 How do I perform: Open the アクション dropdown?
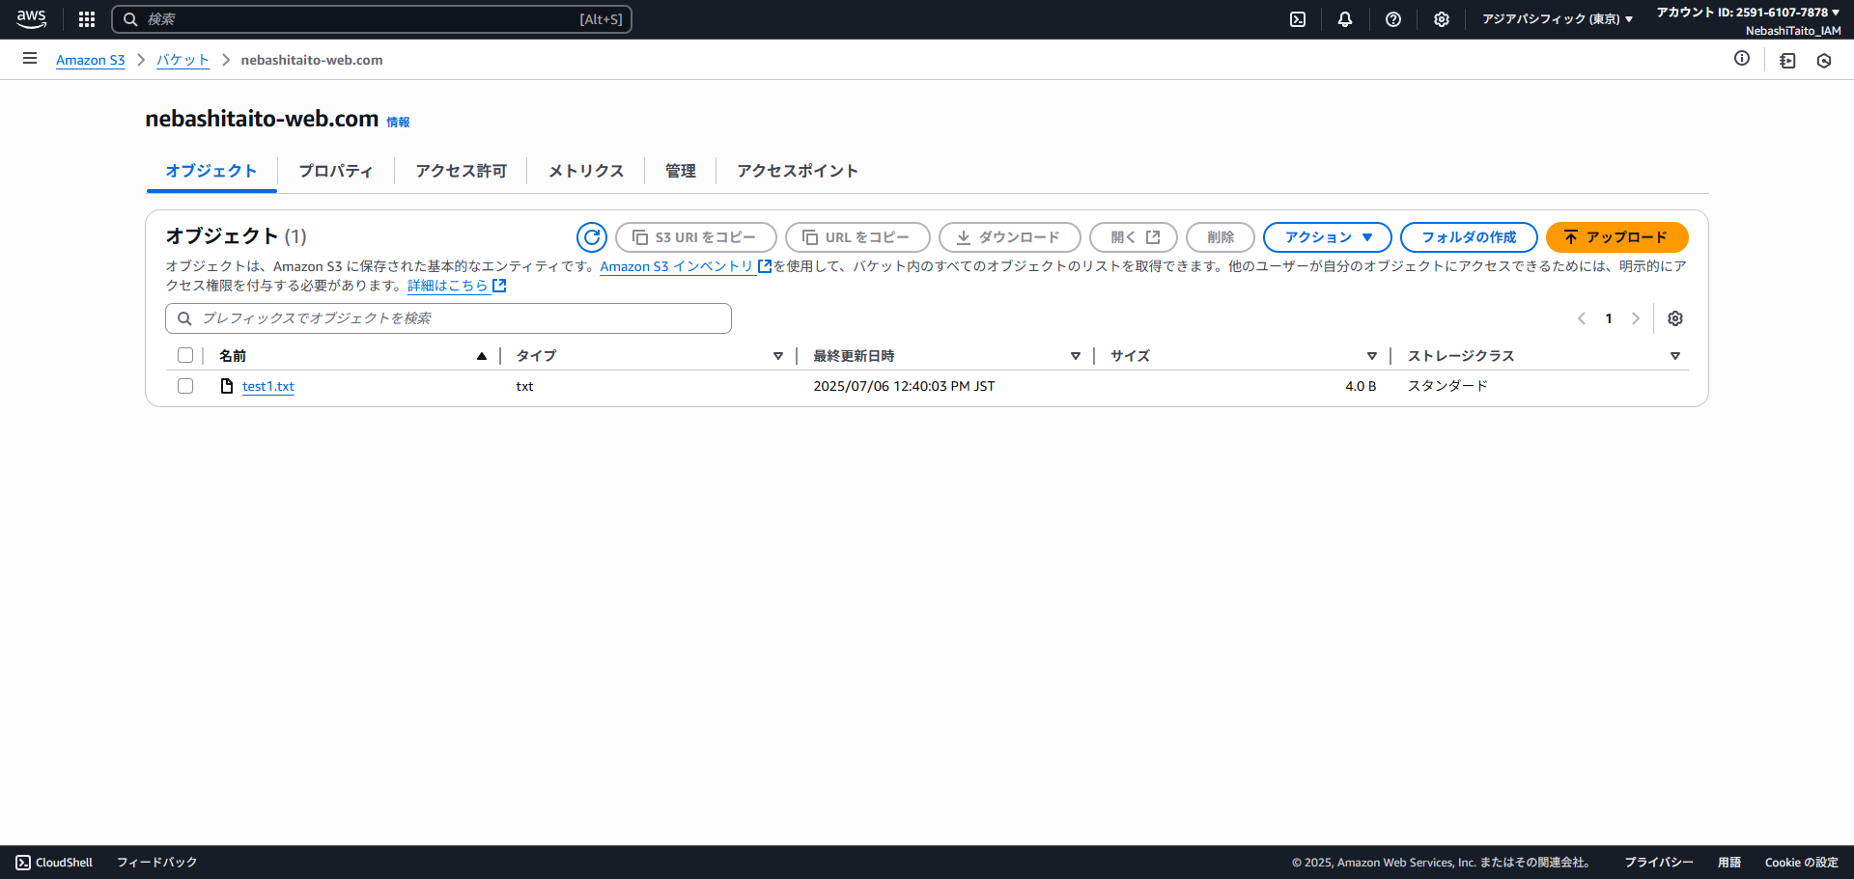click(x=1328, y=237)
